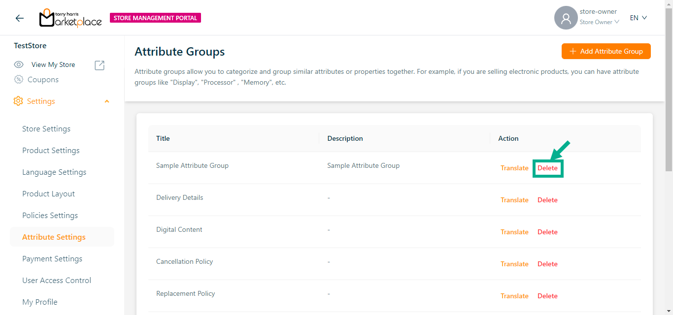Click the back arrow icon
This screenshot has height=315, width=673.
click(19, 18)
